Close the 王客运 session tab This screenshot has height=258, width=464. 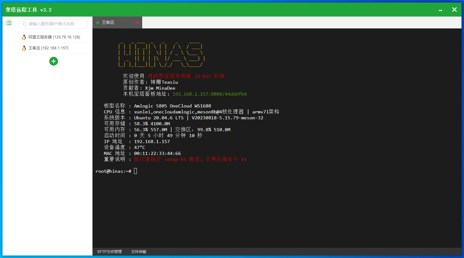pos(137,22)
